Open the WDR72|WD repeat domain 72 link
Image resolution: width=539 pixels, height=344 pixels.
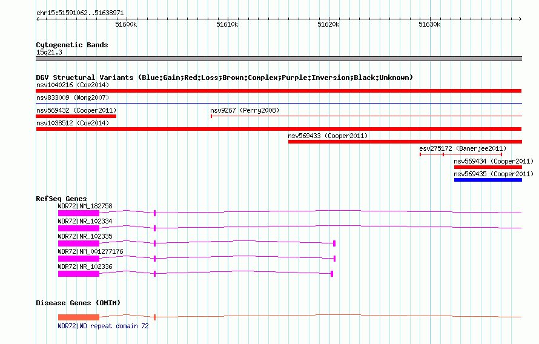tap(103, 326)
